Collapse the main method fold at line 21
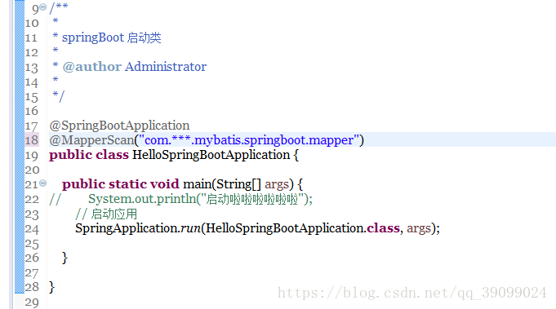The height and width of the screenshot is (309, 556). pos(43,183)
